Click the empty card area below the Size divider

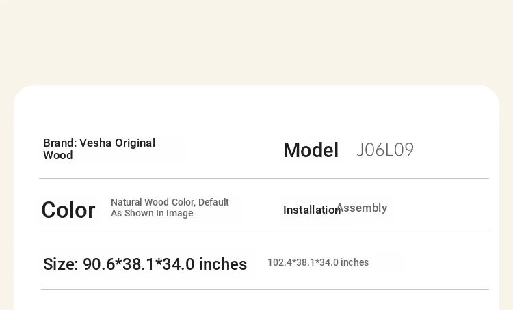tap(256, 300)
